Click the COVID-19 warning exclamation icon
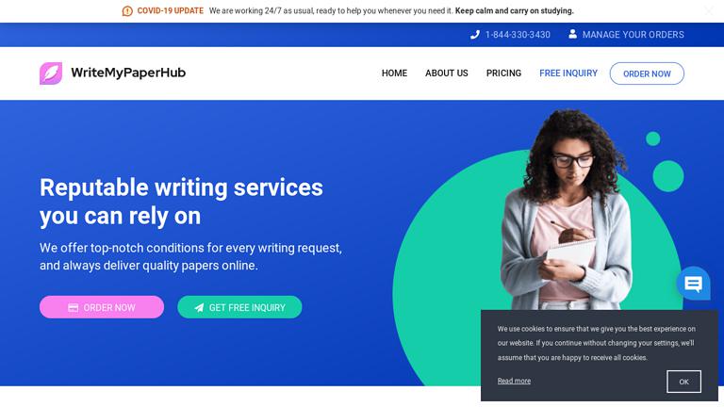Image resolution: width=724 pixels, height=407 pixels. pyautogui.click(x=127, y=11)
